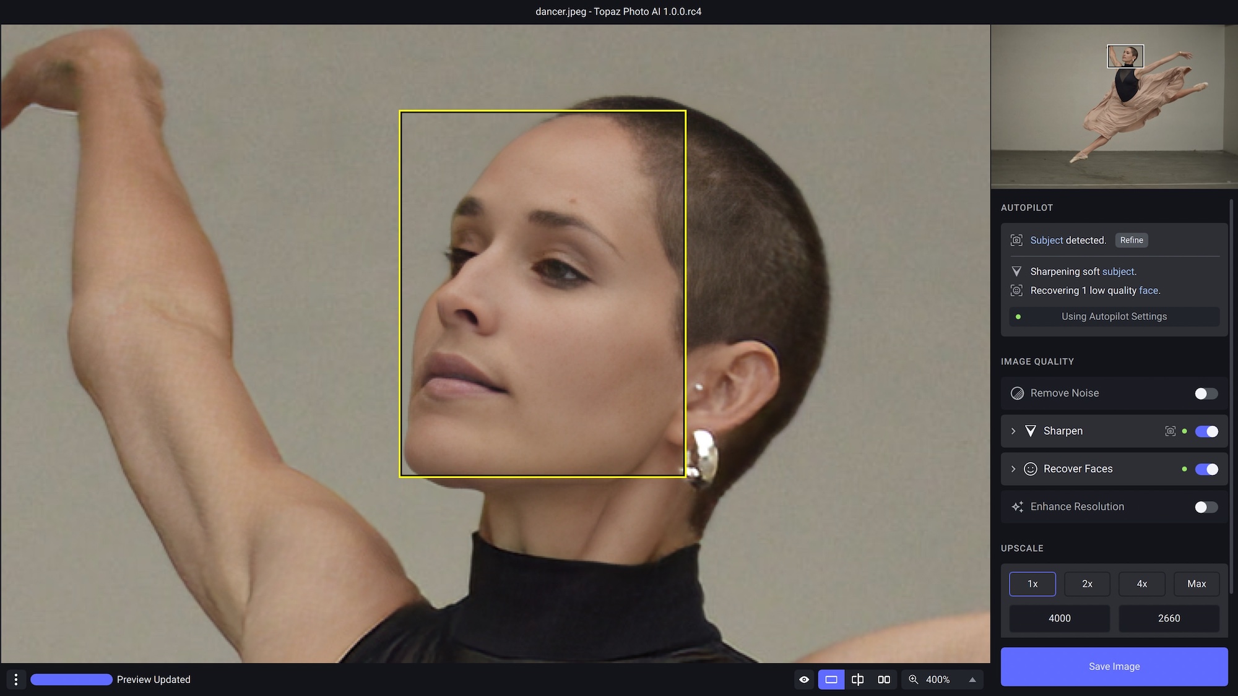Image resolution: width=1238 pixels, height=696 pixels.
Task: Expand the Recover Faces settings chevron
Action: [x=1013, y=469]
